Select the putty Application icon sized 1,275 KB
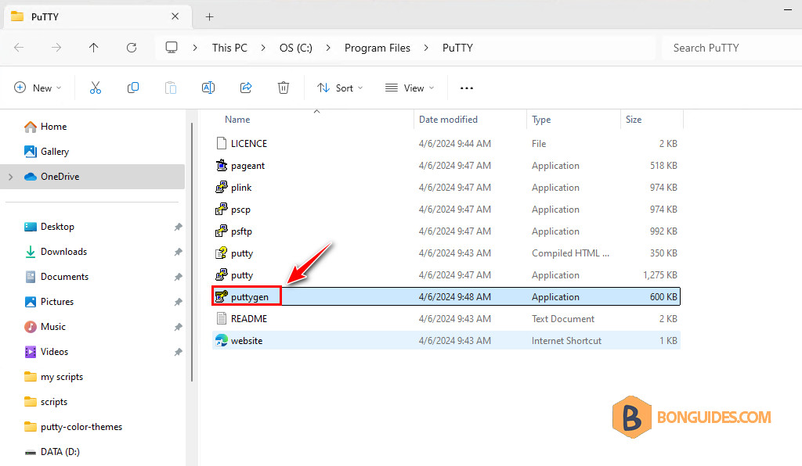The height and width of the screenshot is (466, 802). [221, 275]
